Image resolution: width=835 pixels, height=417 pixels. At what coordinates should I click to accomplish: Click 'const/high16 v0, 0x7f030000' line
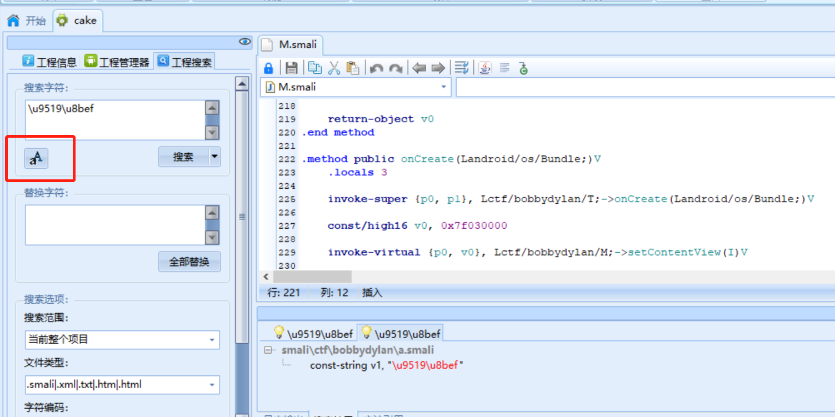click(417, 225)
